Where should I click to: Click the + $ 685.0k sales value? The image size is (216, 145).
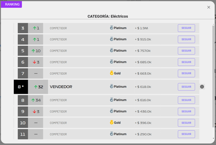click(143, 62)
